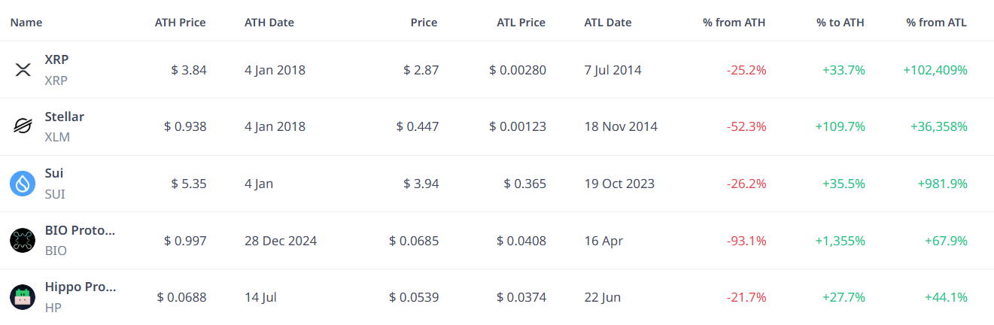
Task: Sort by ATL Price column header
Action: pyautogui.click(x=521, y=23)
